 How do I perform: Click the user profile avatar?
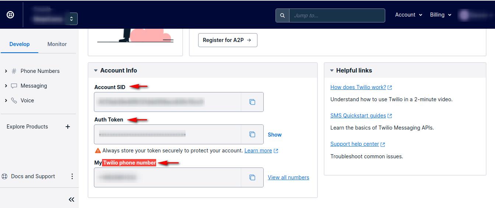(464, 15)
